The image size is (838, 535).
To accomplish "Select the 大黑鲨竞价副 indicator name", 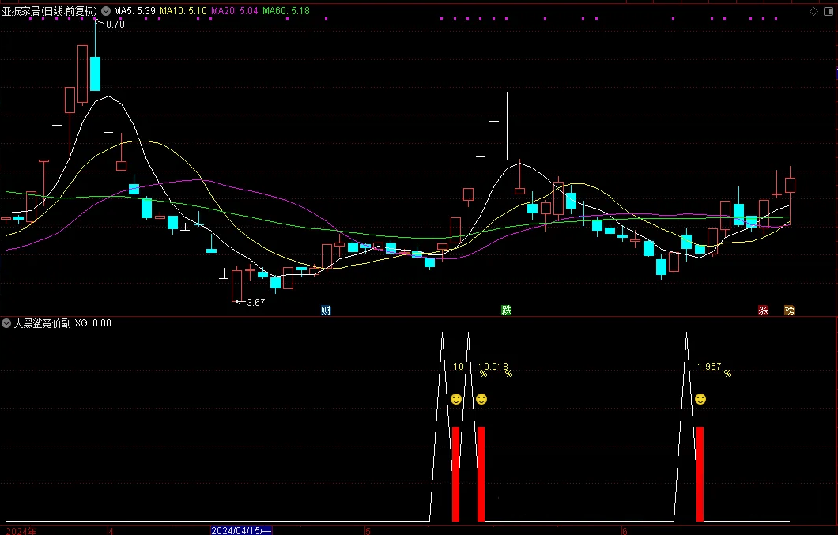I will coord(42,323).
